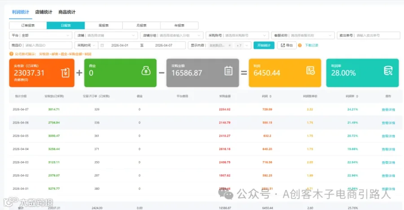Click the calendar icon in the date range field
The image size is (404, 210).
point(102,45)
